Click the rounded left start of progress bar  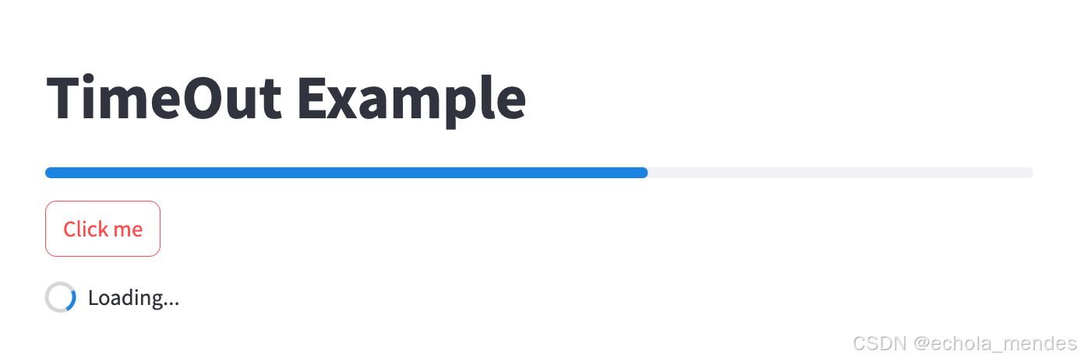pyautogui.click(x=49, y=173)
